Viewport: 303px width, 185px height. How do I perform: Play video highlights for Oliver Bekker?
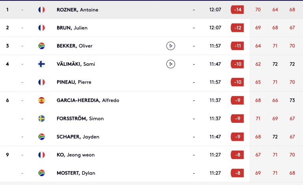[171, 46]
